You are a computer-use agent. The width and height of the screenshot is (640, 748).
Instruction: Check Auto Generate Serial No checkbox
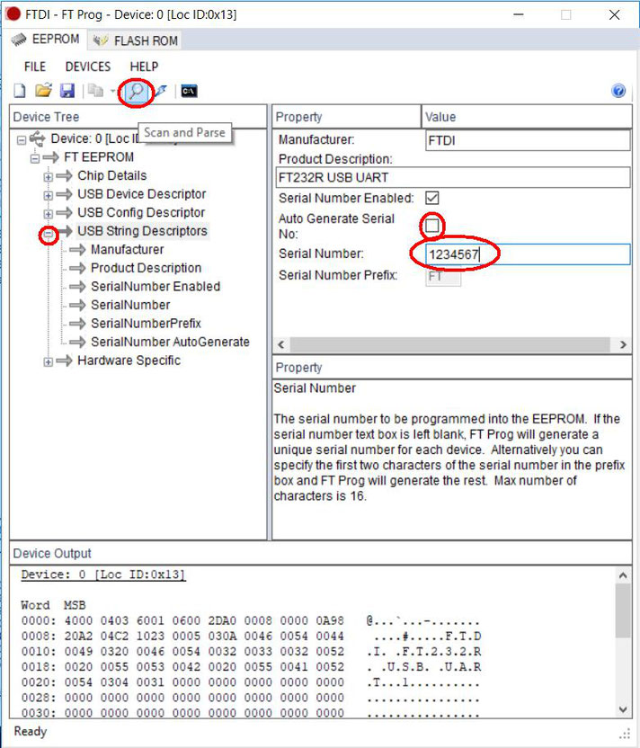[432, 225]
